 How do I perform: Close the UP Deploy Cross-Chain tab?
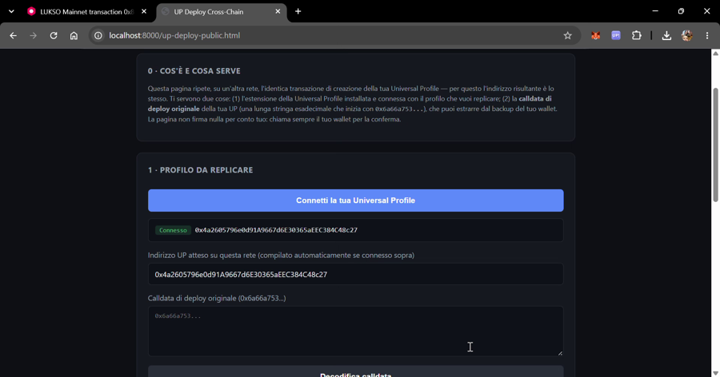click(x=278, y=11)
